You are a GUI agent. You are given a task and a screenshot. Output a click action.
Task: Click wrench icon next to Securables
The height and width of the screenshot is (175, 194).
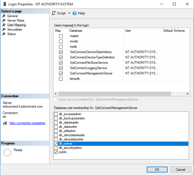(4, 29)
